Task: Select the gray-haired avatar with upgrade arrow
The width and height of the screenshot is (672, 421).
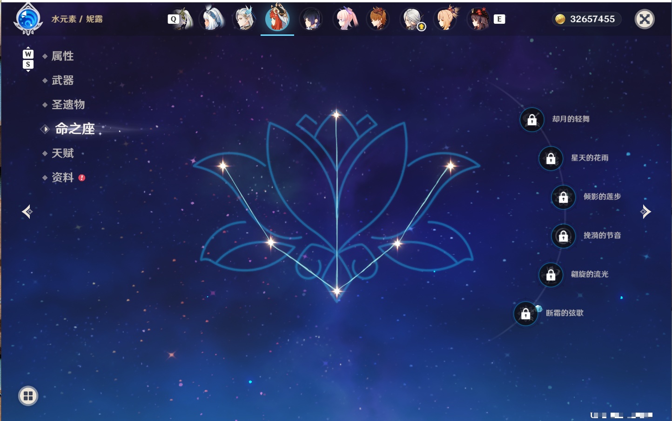Action: 412,19
